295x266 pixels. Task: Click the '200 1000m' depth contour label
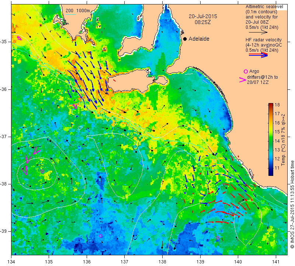78,11
